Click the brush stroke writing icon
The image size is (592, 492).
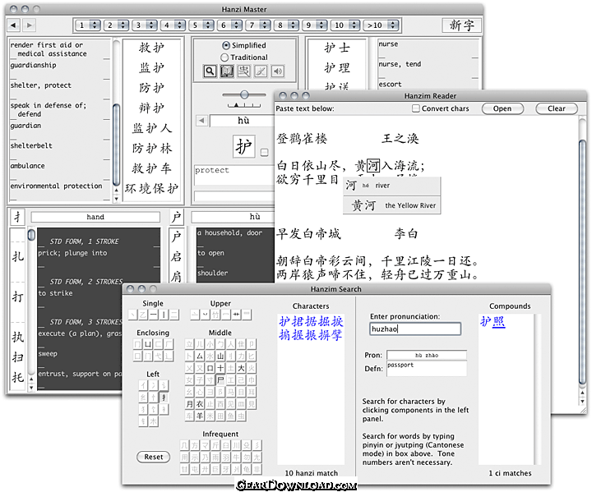(x=261, y=71)
